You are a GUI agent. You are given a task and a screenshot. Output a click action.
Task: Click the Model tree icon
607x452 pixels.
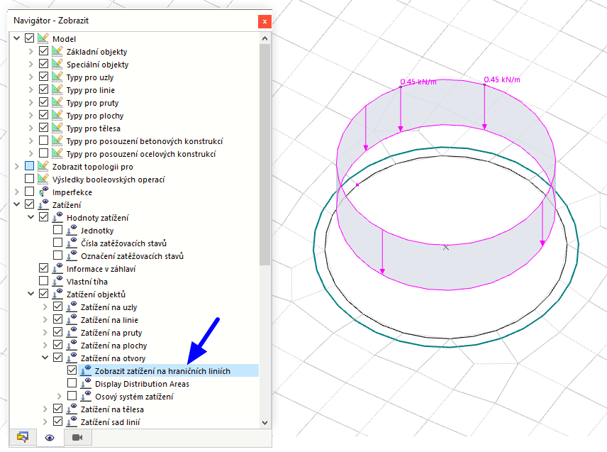click(43, 38)
